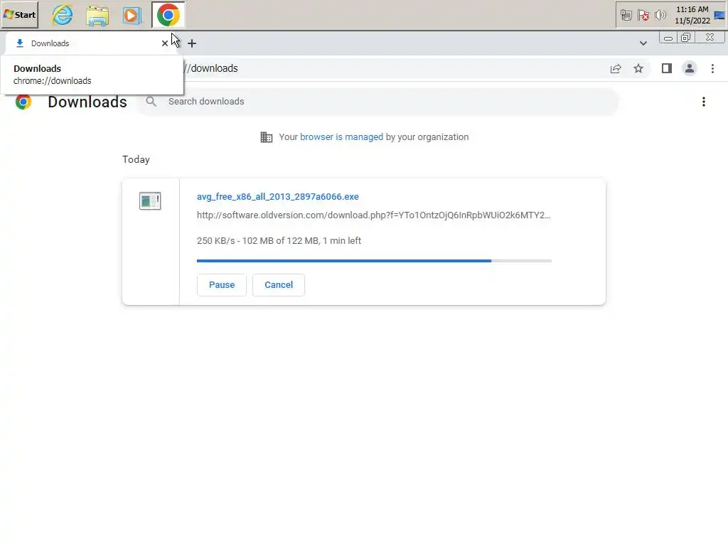728x546 pixels.
Task: Click the Chrome taskbar icon
Action: [x=168, y=16]
